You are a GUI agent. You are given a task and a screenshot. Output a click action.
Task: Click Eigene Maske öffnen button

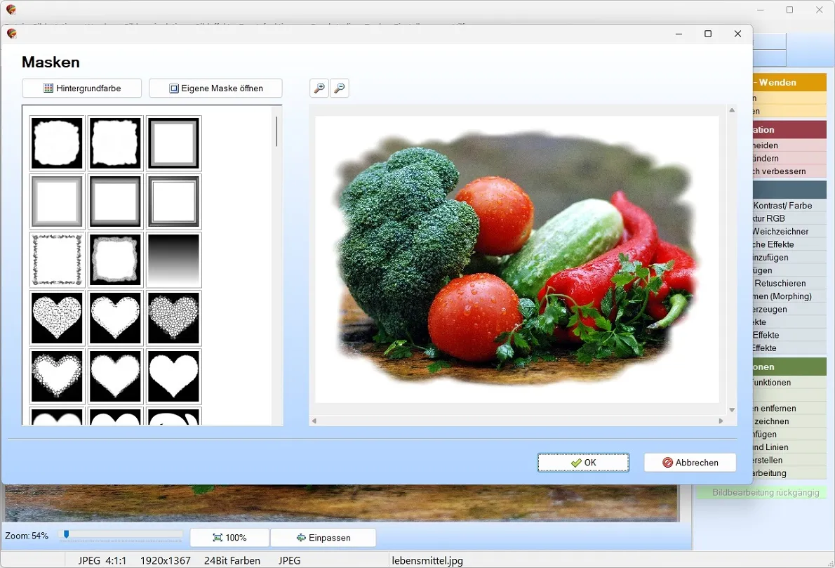click(x=215, y=88)
